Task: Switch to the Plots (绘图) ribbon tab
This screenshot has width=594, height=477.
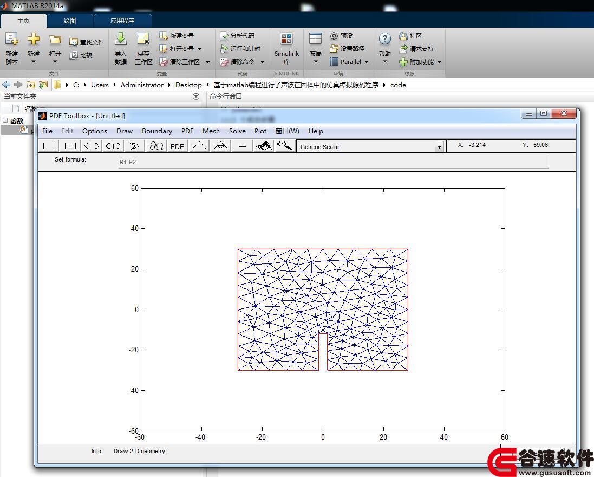Action: click(x=70, y=21)
